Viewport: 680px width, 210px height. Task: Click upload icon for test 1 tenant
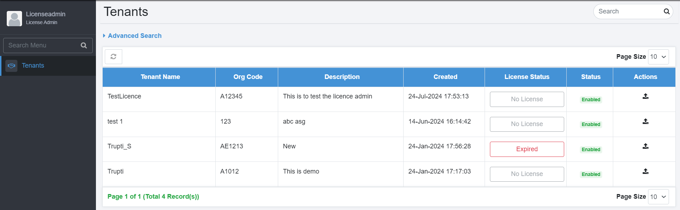click(646, 121)
